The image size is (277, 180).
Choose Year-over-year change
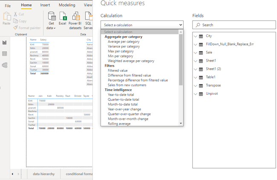pos(124,109)
